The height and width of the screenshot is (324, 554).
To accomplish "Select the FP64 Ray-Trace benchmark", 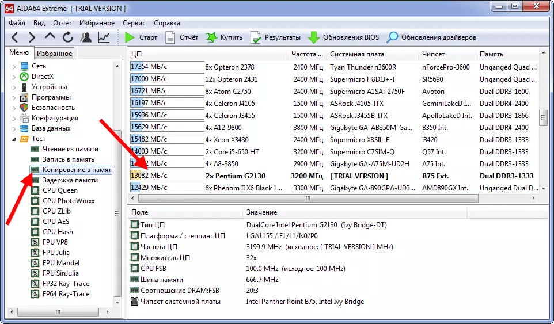I will [66, 294].
